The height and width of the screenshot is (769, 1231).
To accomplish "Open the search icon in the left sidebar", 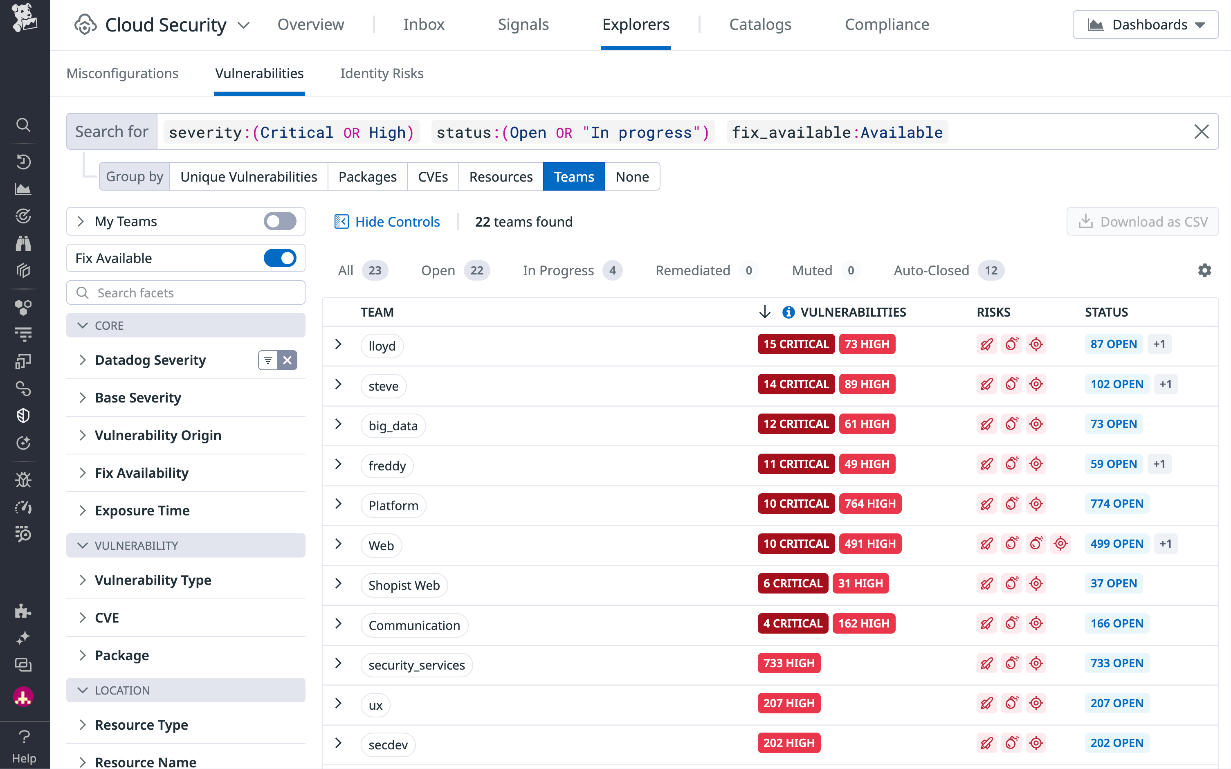I will tap(23, 125).
